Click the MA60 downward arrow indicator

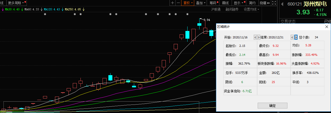[41, 9]
